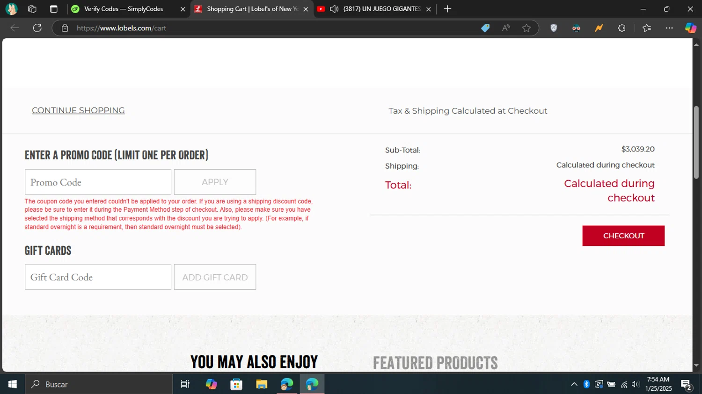Launch Copilot from the taskbar
702x394 pixels.
coord(212,384)
